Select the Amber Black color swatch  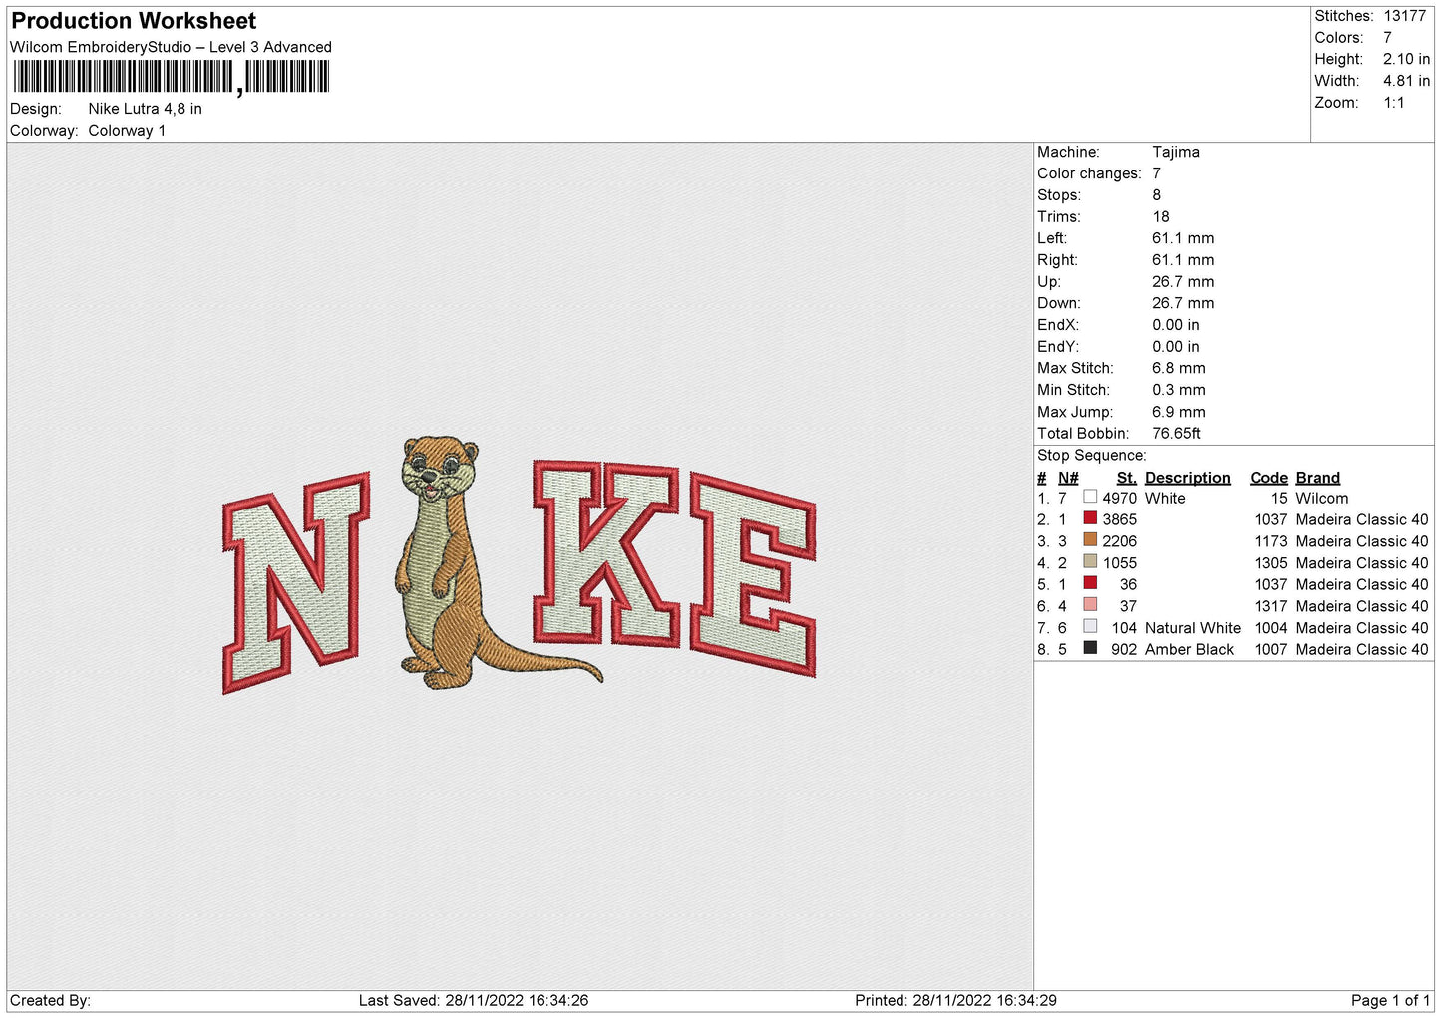pos(1090,648)
